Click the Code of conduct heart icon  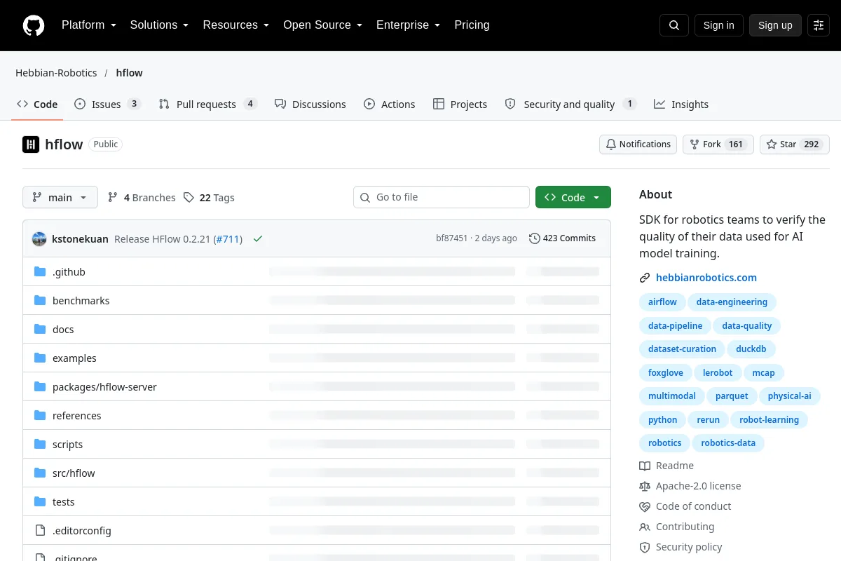645,506
